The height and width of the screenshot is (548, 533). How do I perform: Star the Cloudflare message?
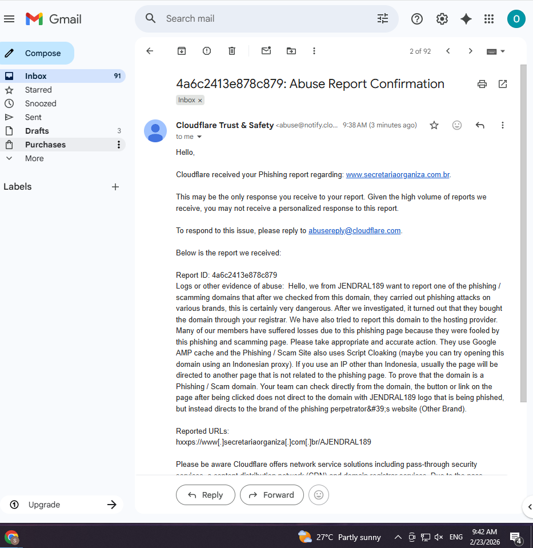point(434,125)
